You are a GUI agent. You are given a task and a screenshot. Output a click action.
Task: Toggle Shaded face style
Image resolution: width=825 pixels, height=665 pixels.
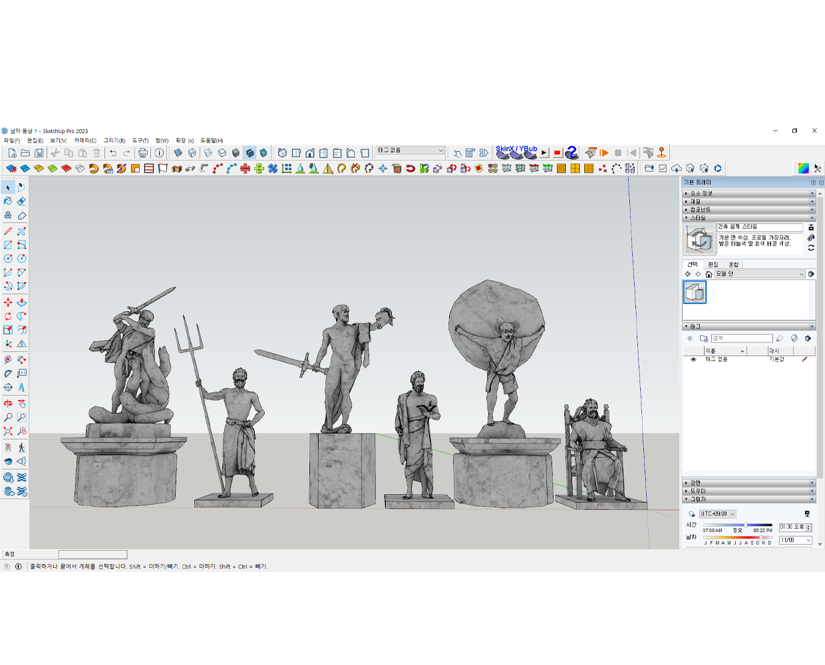click(236, 153)
